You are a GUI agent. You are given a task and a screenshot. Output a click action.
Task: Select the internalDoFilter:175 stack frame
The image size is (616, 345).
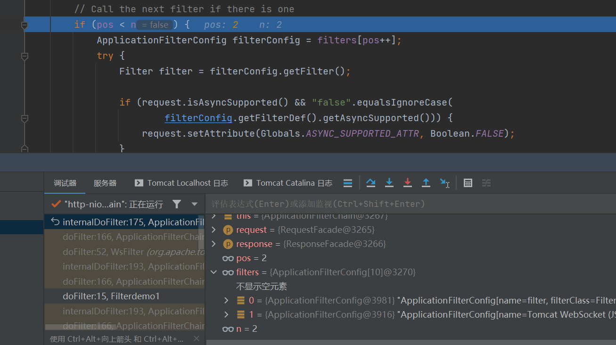coord(124,222)
